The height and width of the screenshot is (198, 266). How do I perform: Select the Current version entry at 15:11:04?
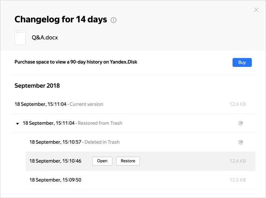tap(133, 104)
